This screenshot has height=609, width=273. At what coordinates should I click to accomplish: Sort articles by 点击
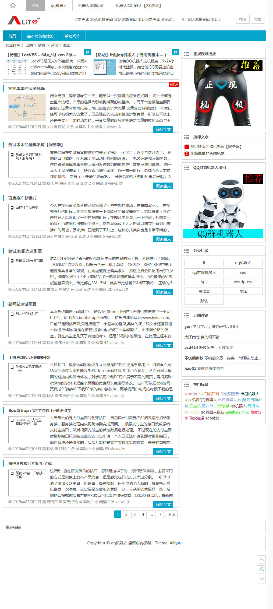tap(67, 45)
